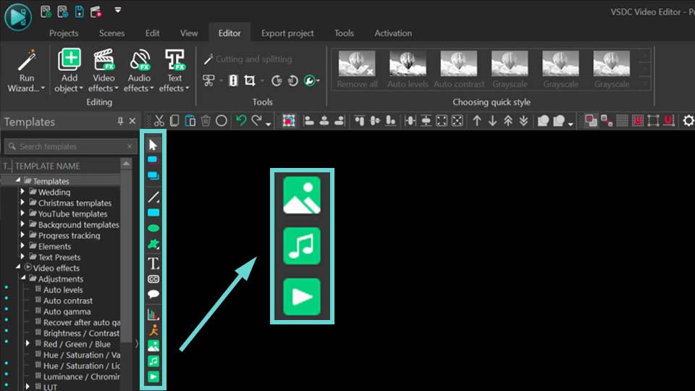
Task: Add an animation object
Action: (x=153, y=330)
